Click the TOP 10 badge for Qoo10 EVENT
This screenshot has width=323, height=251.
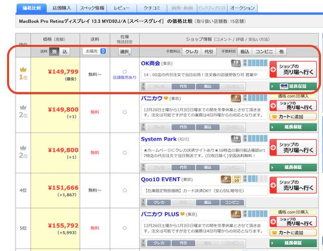click(x=237, y=179)
